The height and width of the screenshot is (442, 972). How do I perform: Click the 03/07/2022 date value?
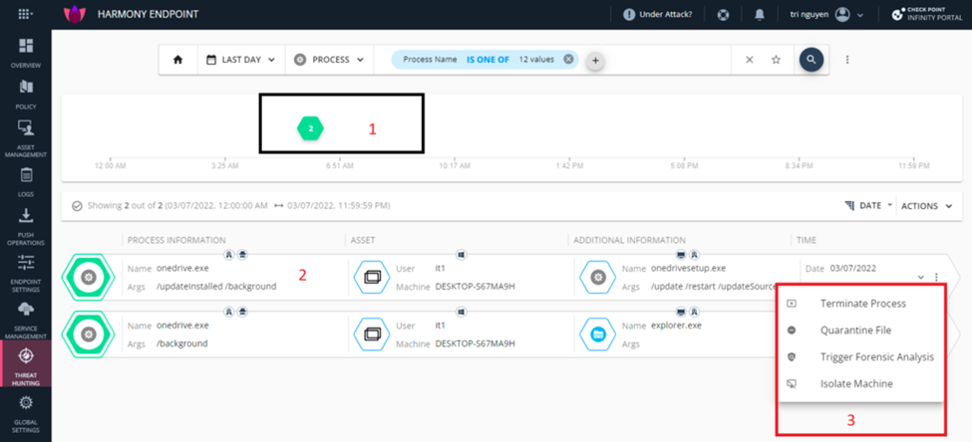852,268
